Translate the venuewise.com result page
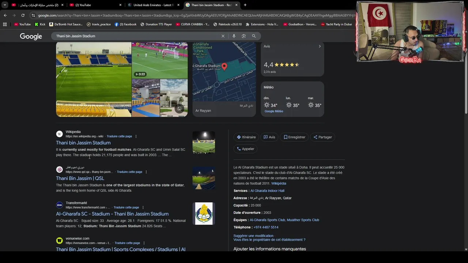 coord(127,243)
